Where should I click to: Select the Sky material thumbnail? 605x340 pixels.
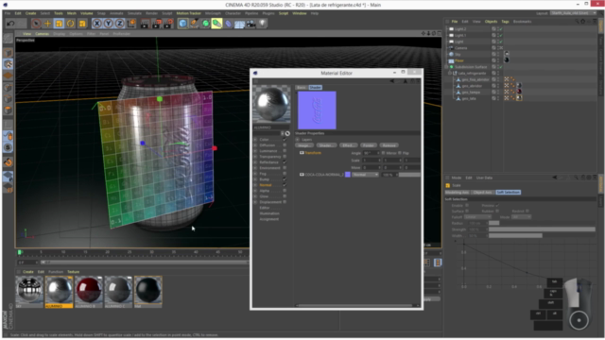pos(29,290)
